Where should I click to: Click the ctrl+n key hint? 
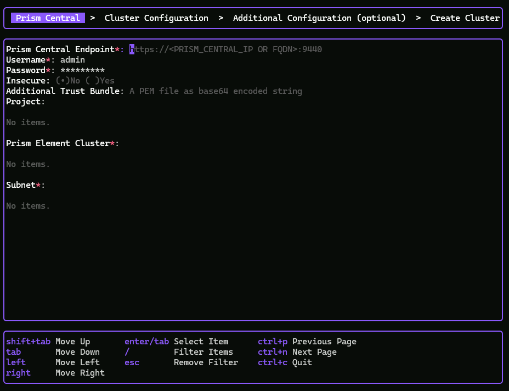coord(273,352)
